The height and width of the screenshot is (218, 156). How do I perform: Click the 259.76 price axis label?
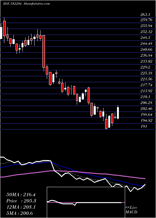pyautogui.click(x=146, y=20)
